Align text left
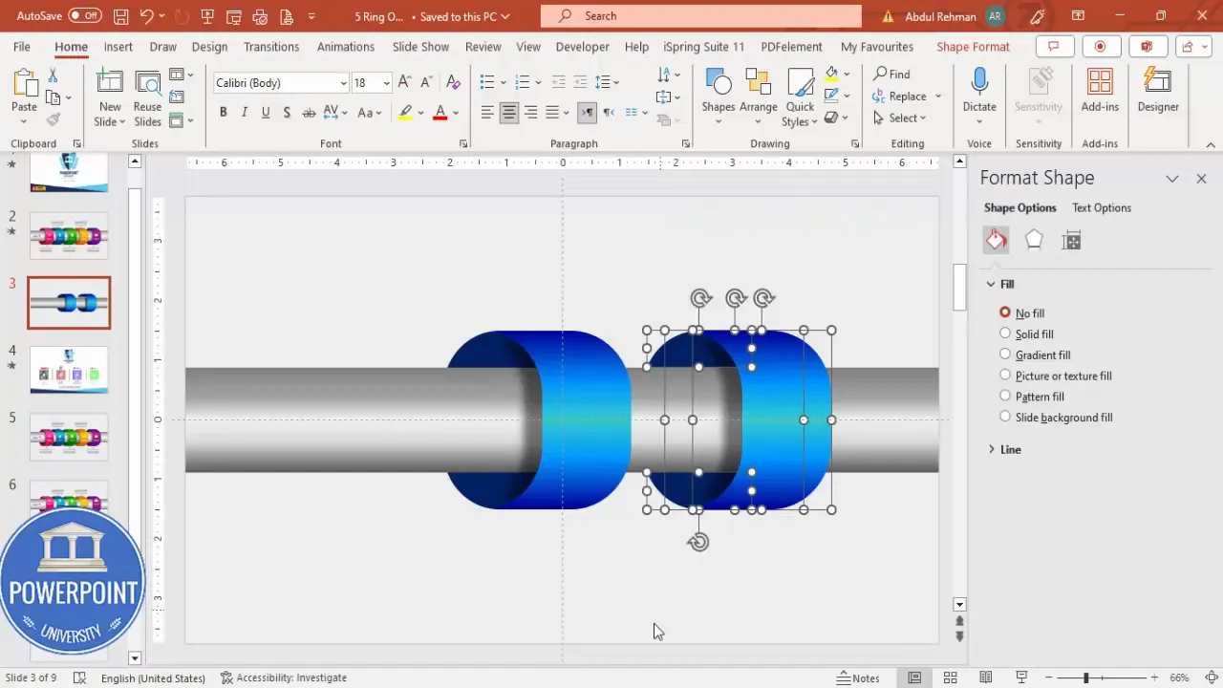This screenshot has width=1223, height=688. pyautogui.click(x=487, y=113)
